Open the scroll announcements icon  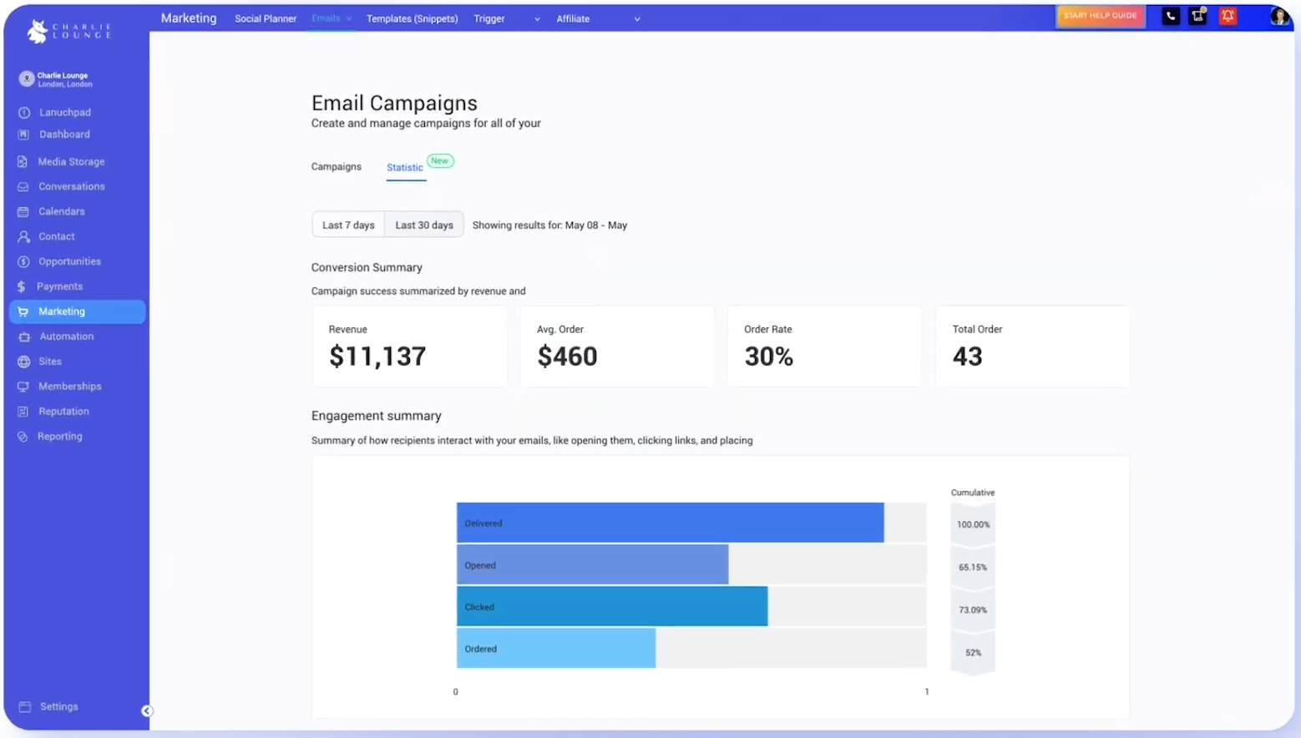1198,16
